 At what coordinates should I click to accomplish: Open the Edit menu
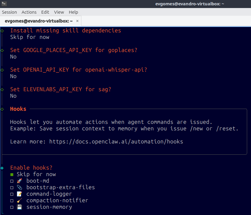pyautogui.click(x=45, y=12)
